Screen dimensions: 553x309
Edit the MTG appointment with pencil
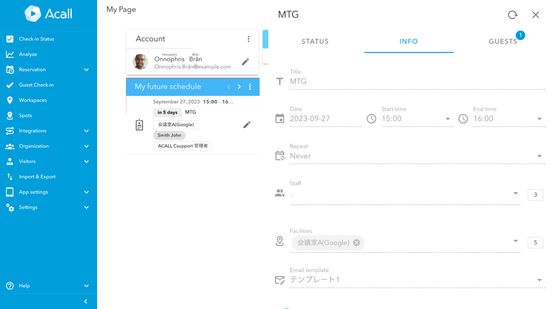(x=247, y=125)
